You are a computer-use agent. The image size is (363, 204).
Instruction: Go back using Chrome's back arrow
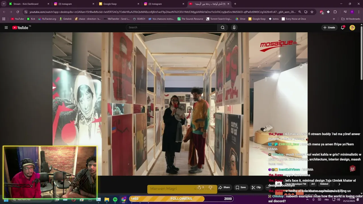click(x=4, y=12)
